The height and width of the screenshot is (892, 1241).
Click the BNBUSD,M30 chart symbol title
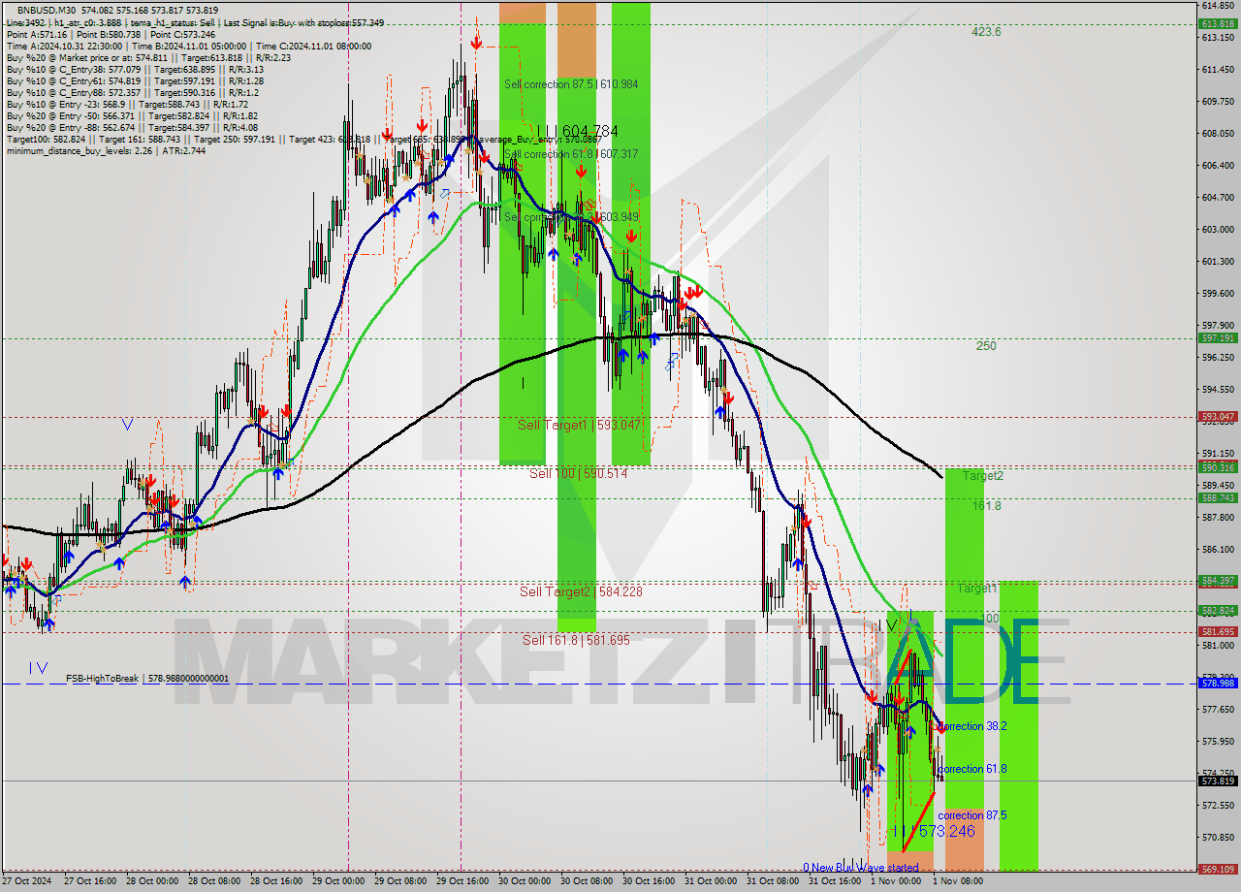pos(47,9)
